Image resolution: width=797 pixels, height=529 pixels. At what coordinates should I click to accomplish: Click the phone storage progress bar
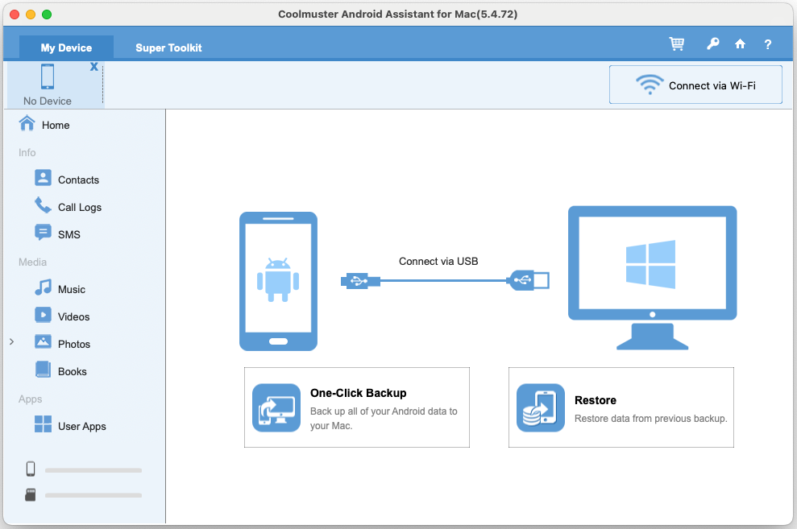pyautogui.click(x=93, y=469)
